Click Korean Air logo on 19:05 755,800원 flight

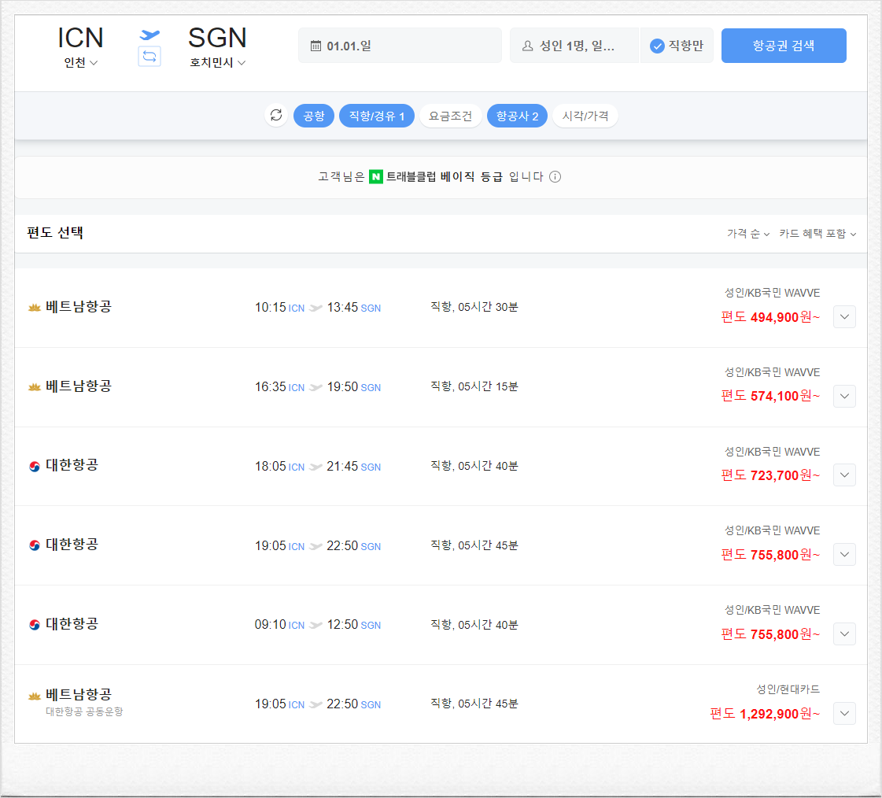point(35,545)
